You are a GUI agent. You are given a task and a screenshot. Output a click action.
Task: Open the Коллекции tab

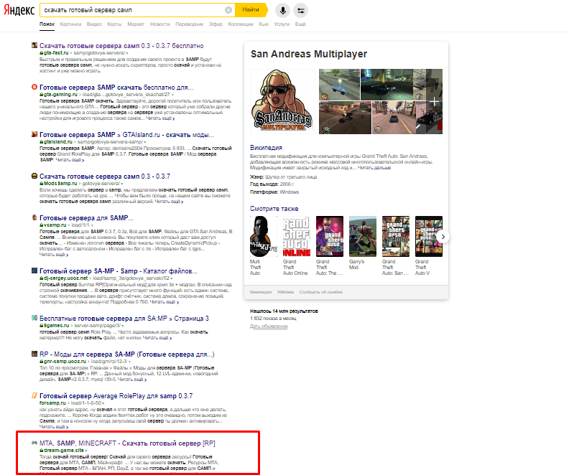coord(240,24)
